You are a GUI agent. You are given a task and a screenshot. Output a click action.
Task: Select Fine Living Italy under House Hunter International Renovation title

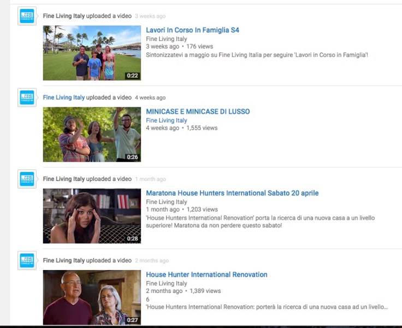167,283
